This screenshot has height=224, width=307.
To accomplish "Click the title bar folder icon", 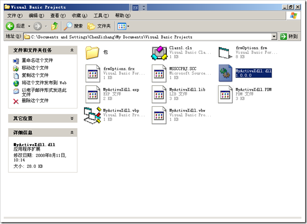I will tap(7, 7).
